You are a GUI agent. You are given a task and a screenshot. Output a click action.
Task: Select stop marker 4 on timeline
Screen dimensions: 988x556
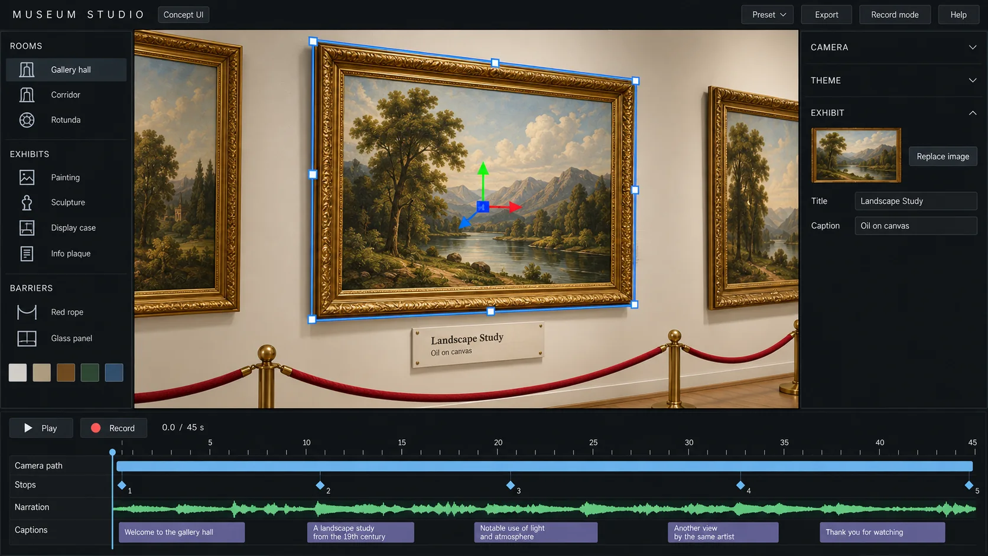coord(740,485)
